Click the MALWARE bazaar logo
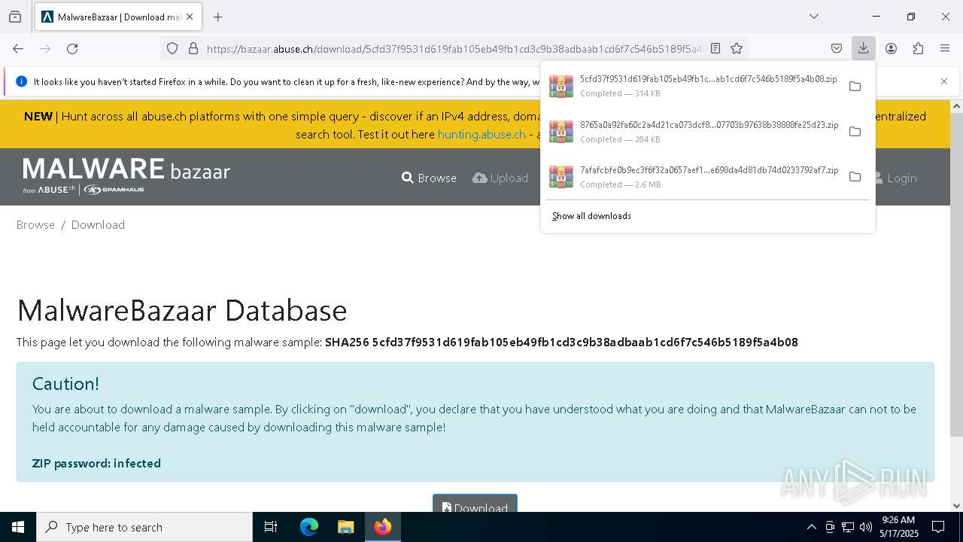The width and height of the screenshot is (963, 542). coord(126,176)
